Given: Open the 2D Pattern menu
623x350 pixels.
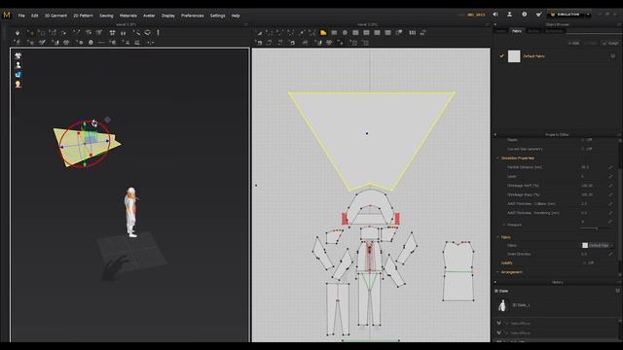Looking at the screenshot, I should tap(83, 16).
